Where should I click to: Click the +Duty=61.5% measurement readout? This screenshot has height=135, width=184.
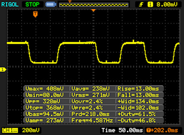click(x=139, y=114)
